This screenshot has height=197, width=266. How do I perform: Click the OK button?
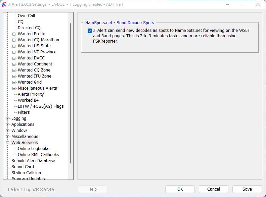[180, 189]
